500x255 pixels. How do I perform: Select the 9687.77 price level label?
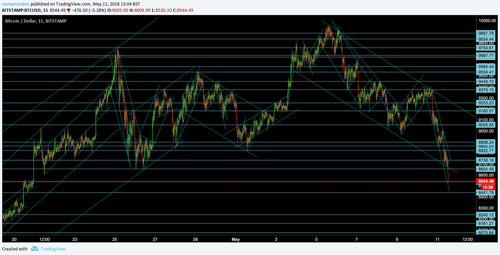(x=486, y=56)
